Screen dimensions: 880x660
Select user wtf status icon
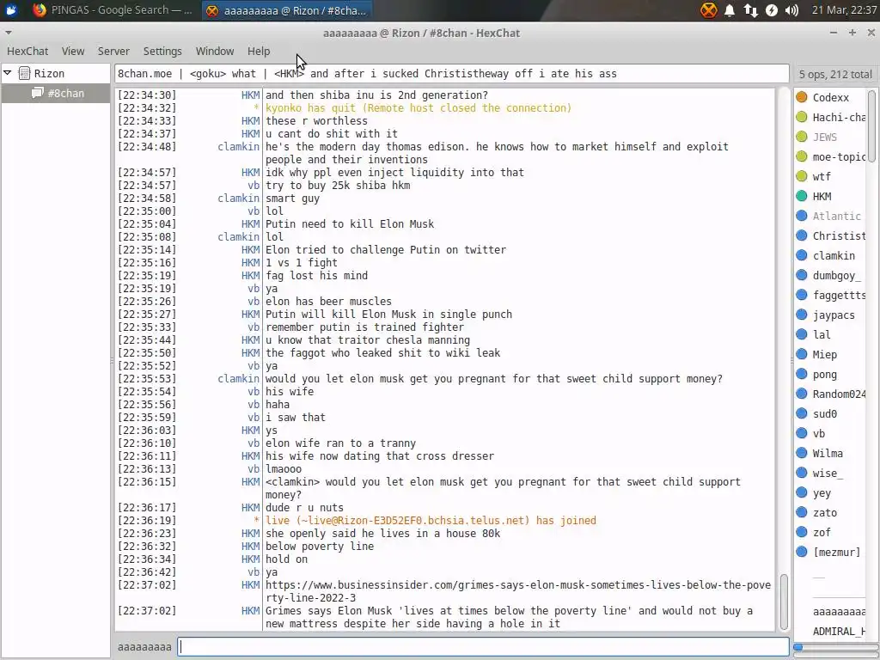(x=802, y=176)
